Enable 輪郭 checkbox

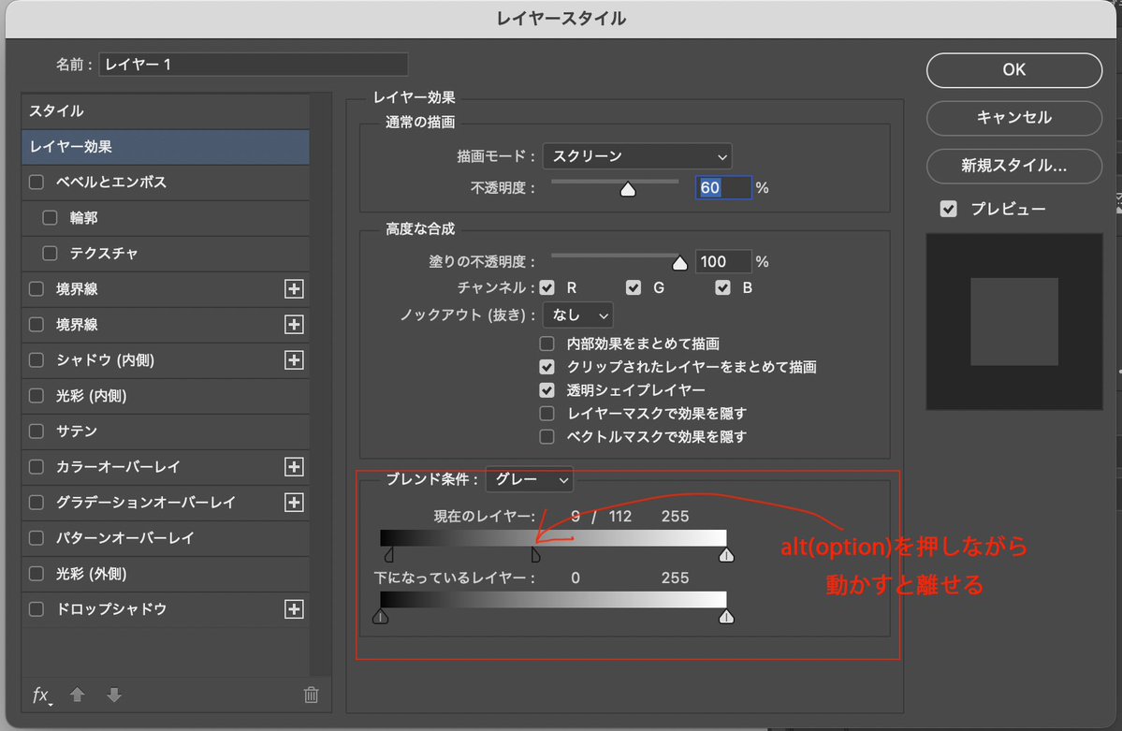[x=51, y=217]
